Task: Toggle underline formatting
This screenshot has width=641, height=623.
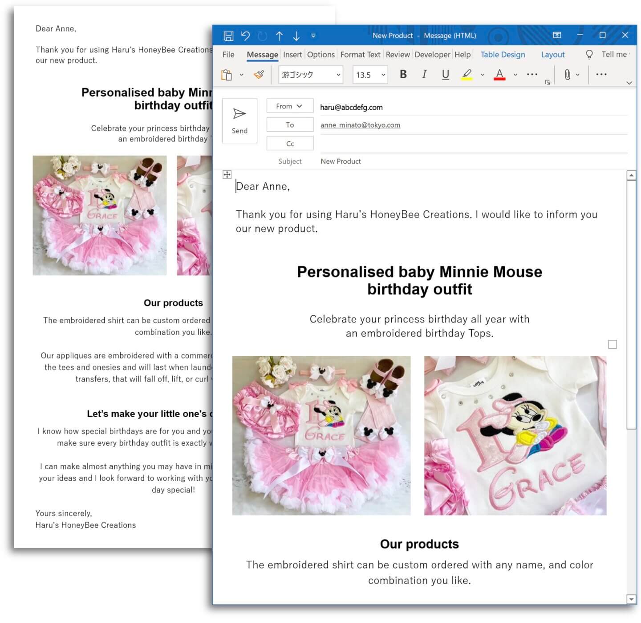Action: point(445,74)
